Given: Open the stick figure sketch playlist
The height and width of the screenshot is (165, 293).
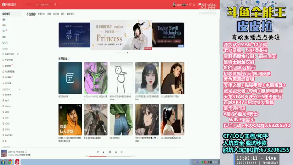Looking at the screenshot, I should [121, 78].
